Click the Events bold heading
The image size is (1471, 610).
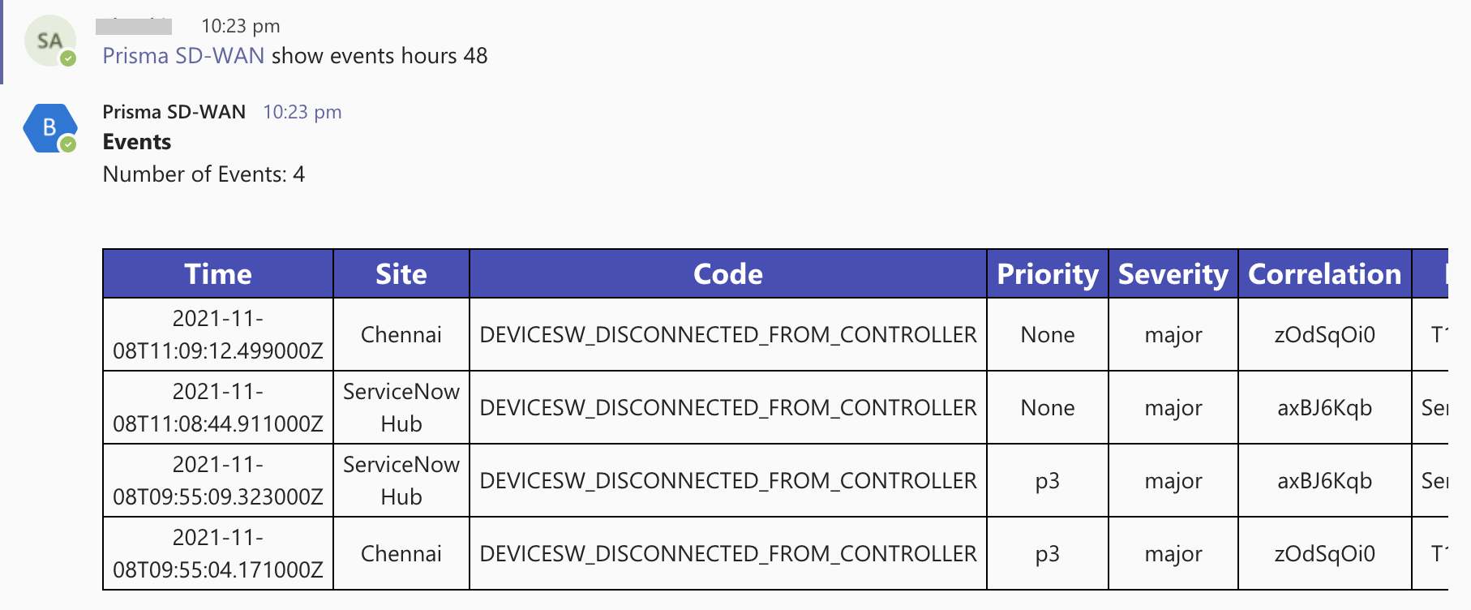pos(137,142)
